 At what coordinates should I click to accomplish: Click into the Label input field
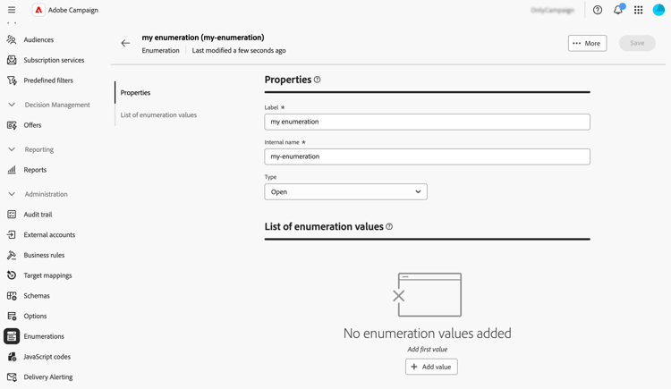click(427, 122)
